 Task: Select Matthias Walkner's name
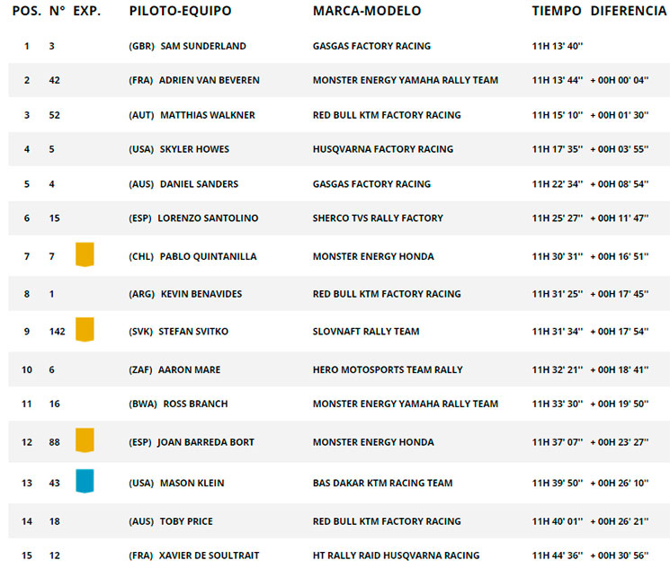[x=207, y=115]
